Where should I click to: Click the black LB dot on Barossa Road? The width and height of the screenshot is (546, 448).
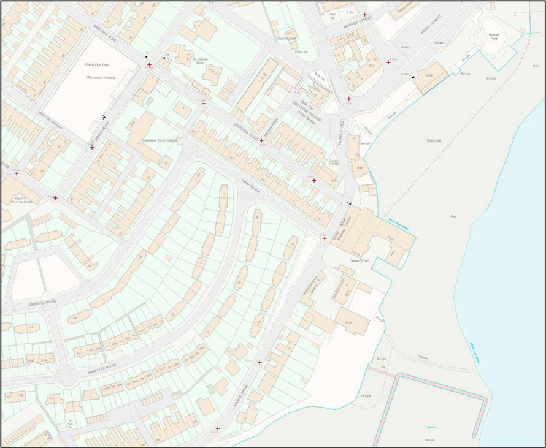pos(146,56)
